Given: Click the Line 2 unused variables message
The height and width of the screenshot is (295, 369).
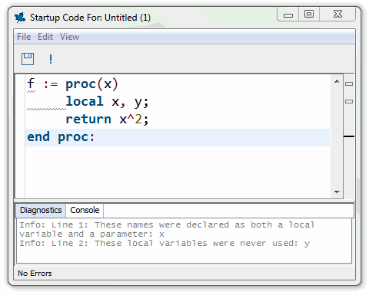Looking at the screenshot, I should (165, 243).
